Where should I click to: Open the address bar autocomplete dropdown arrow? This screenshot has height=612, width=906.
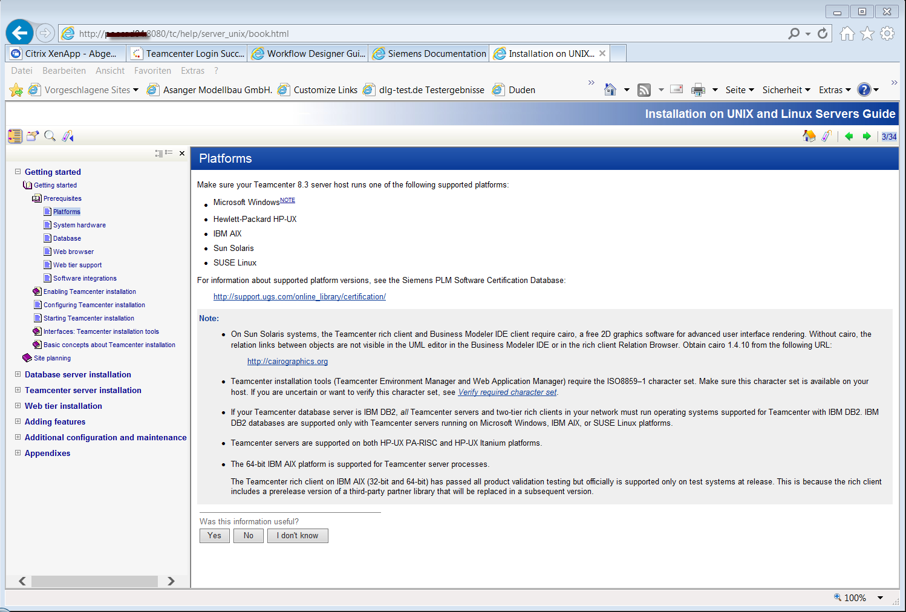pos(808,34)
